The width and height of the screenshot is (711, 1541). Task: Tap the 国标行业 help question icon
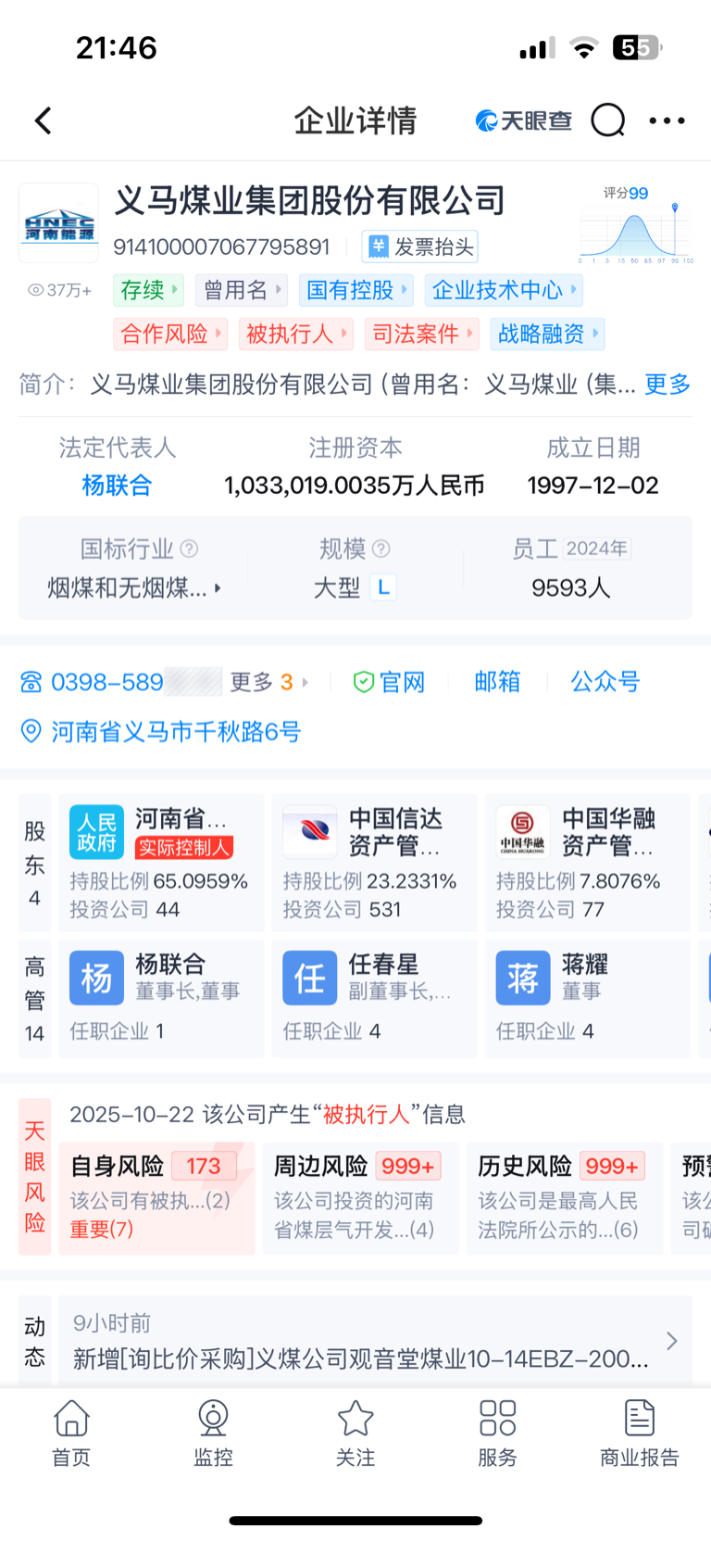189,549
